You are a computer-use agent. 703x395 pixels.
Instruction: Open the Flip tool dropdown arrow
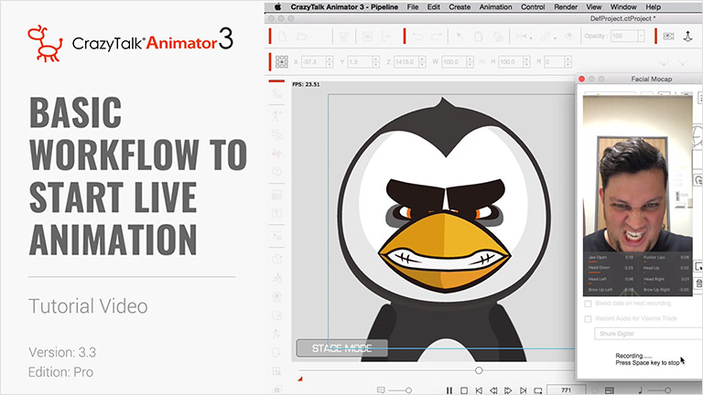coord(530,39)
